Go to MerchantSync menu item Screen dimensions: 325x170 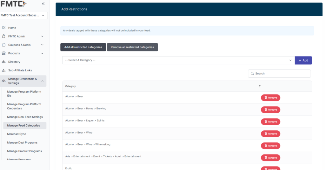click(x=16, y=134)
